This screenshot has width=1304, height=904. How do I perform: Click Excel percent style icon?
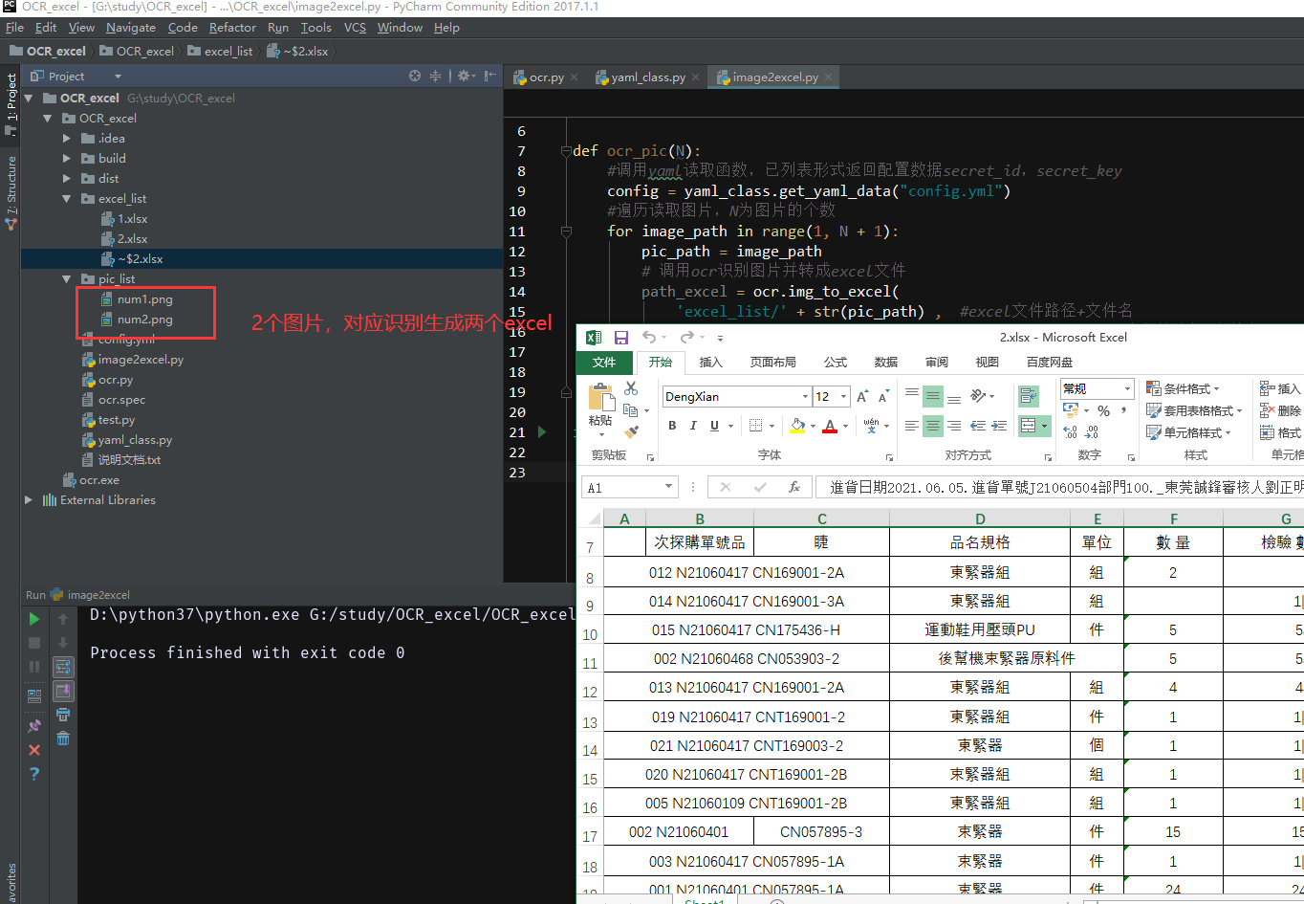point(1104,411)
